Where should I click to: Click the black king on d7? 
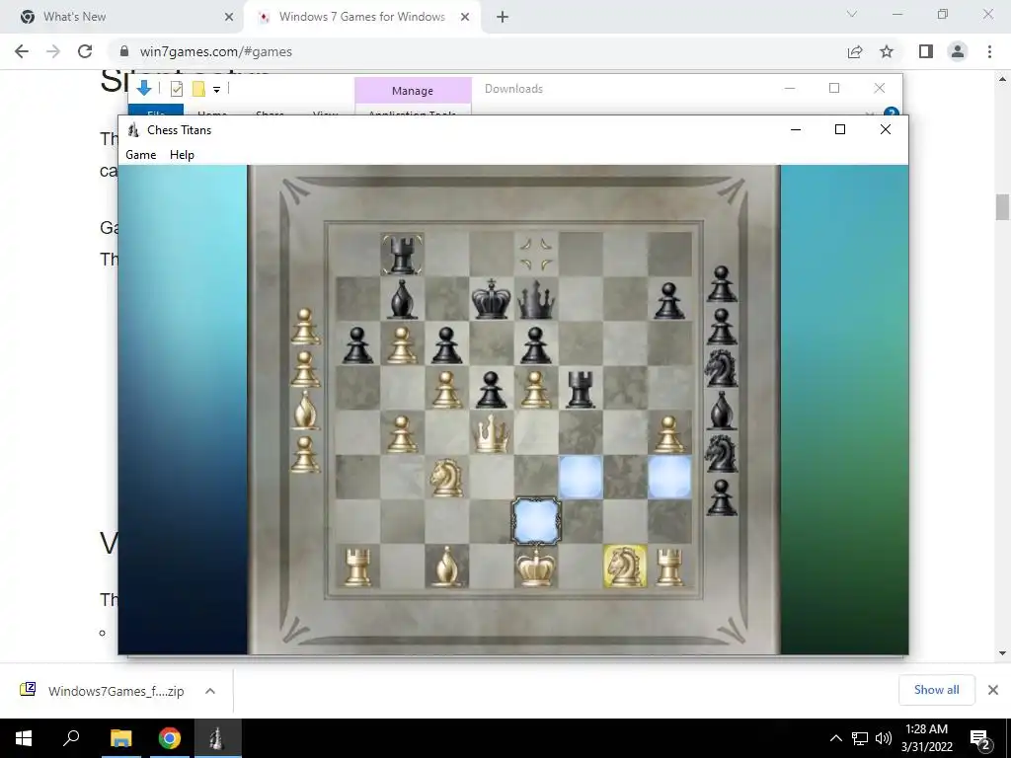coord(492,299)
